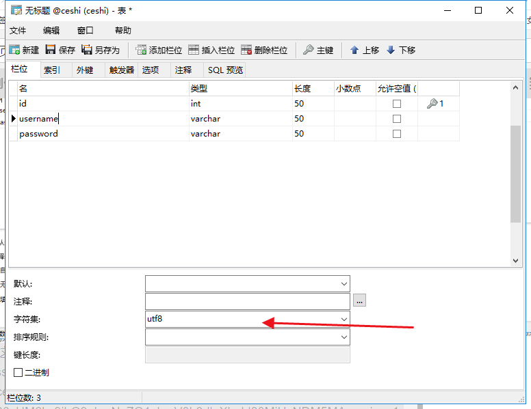Click length 50 cell of username row
Viewport: 531px width, 409px height.
point(313,119)
